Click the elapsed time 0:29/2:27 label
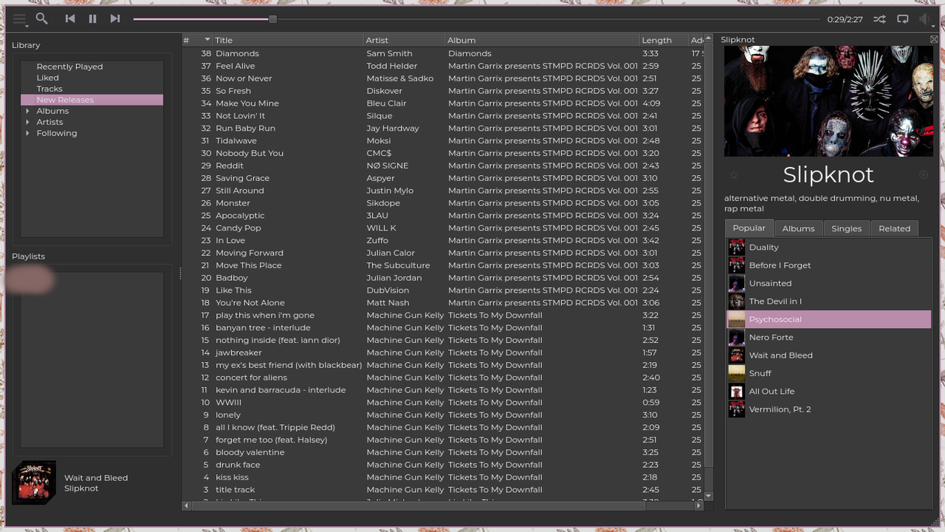Screen dimensions: 945x532 (845, 20)
